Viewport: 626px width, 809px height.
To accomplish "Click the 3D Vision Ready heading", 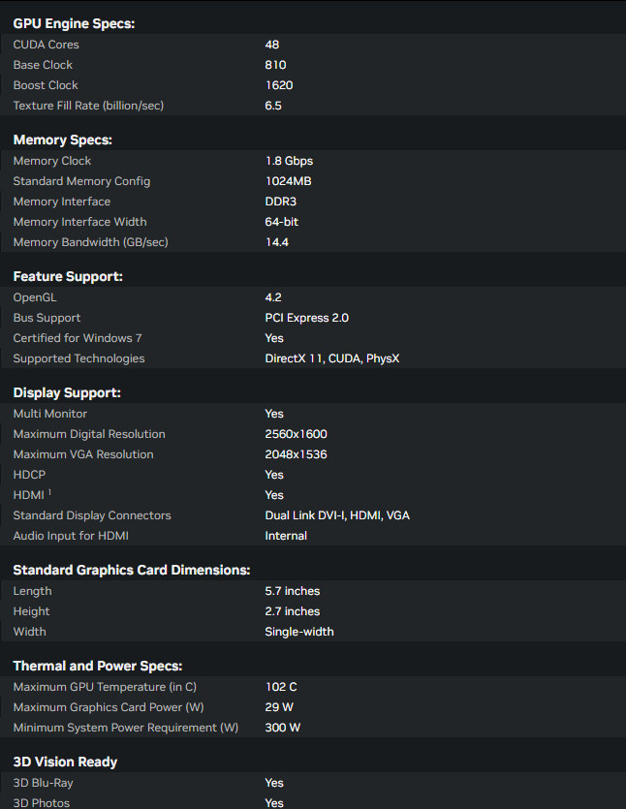I will (65, 762).
